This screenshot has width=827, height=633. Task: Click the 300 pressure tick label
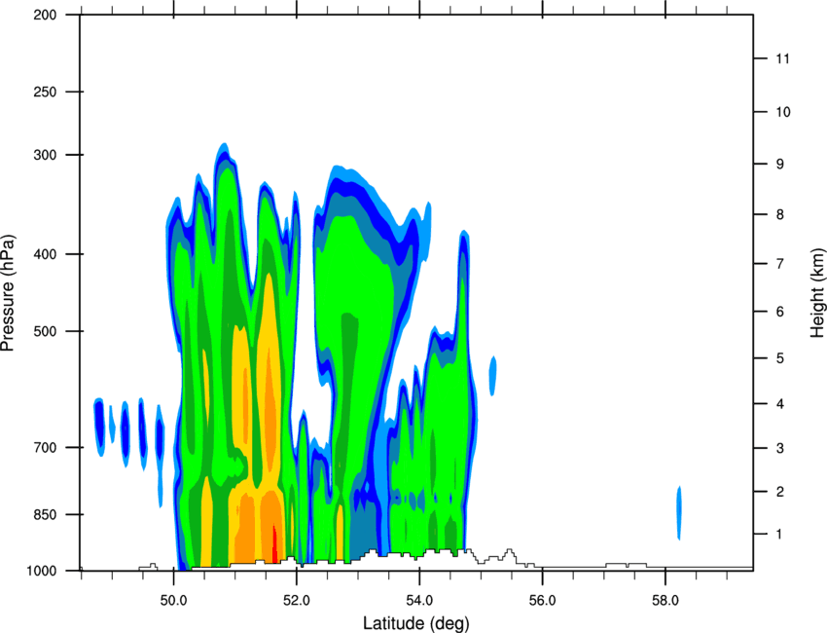click(x=45, y=155)
